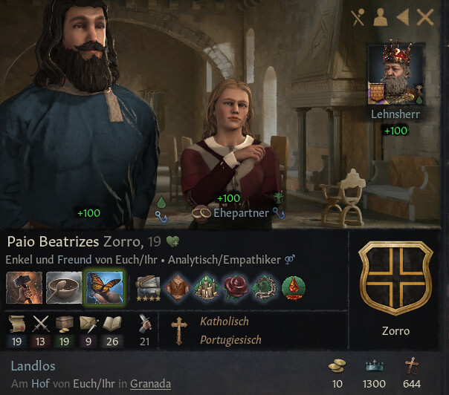449x395 pixels.
Task: Click the four-star education trait icon
Action: pyautogui.click(x=149, y=288)
